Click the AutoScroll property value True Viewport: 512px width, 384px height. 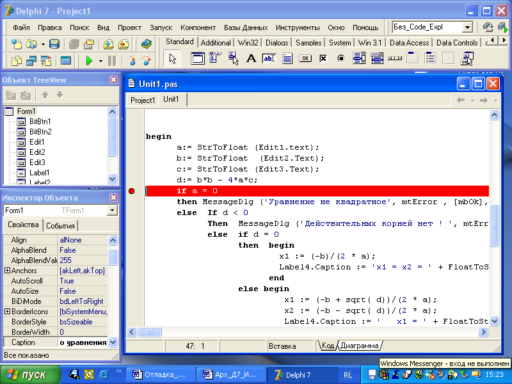(x=83, y=281)
